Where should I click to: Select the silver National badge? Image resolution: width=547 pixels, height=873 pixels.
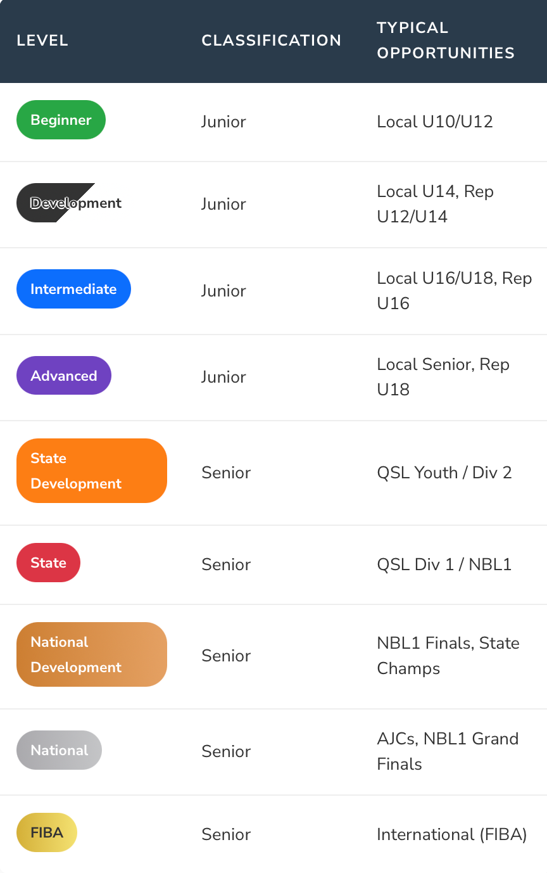tap(59, 750)
